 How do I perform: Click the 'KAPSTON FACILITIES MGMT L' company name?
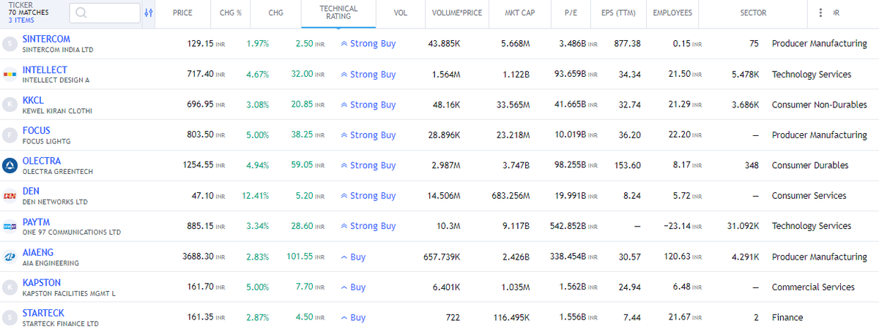tap(70, 293)
